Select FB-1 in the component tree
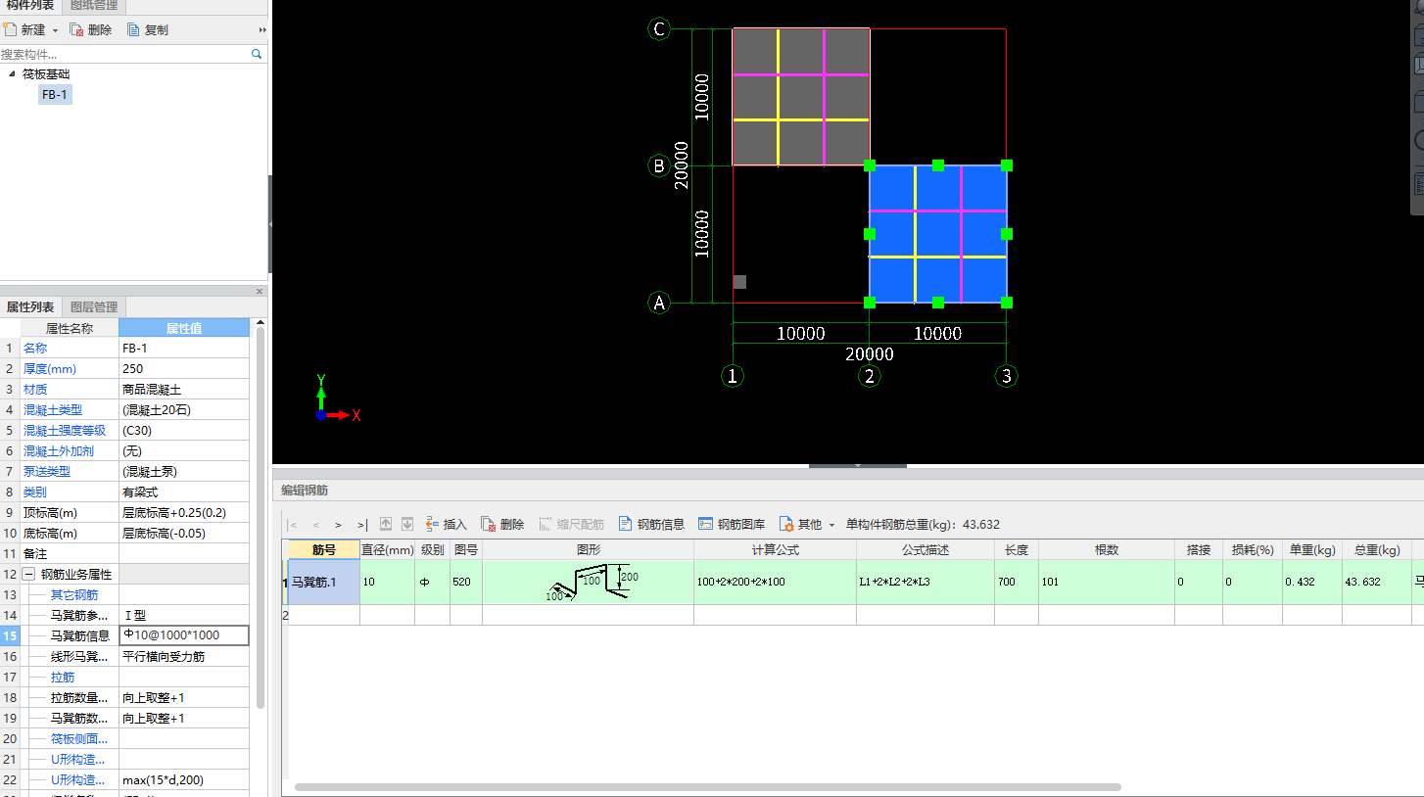 (x=55, y=95)
